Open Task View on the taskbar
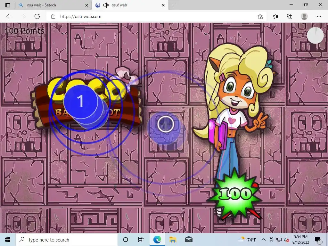 (x=141, y=240)
